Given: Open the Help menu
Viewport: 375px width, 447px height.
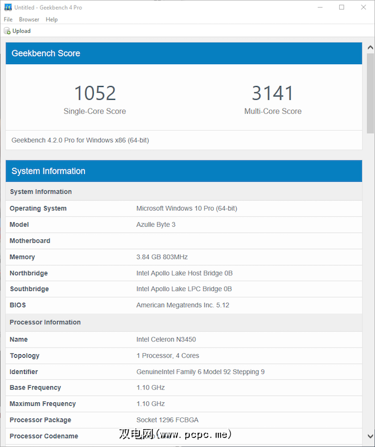Looking at the screenshot, I should pos(51,20).
